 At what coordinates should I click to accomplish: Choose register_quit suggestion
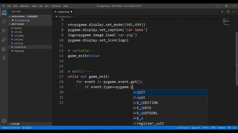pyautogui.click(x=170, y=123)
